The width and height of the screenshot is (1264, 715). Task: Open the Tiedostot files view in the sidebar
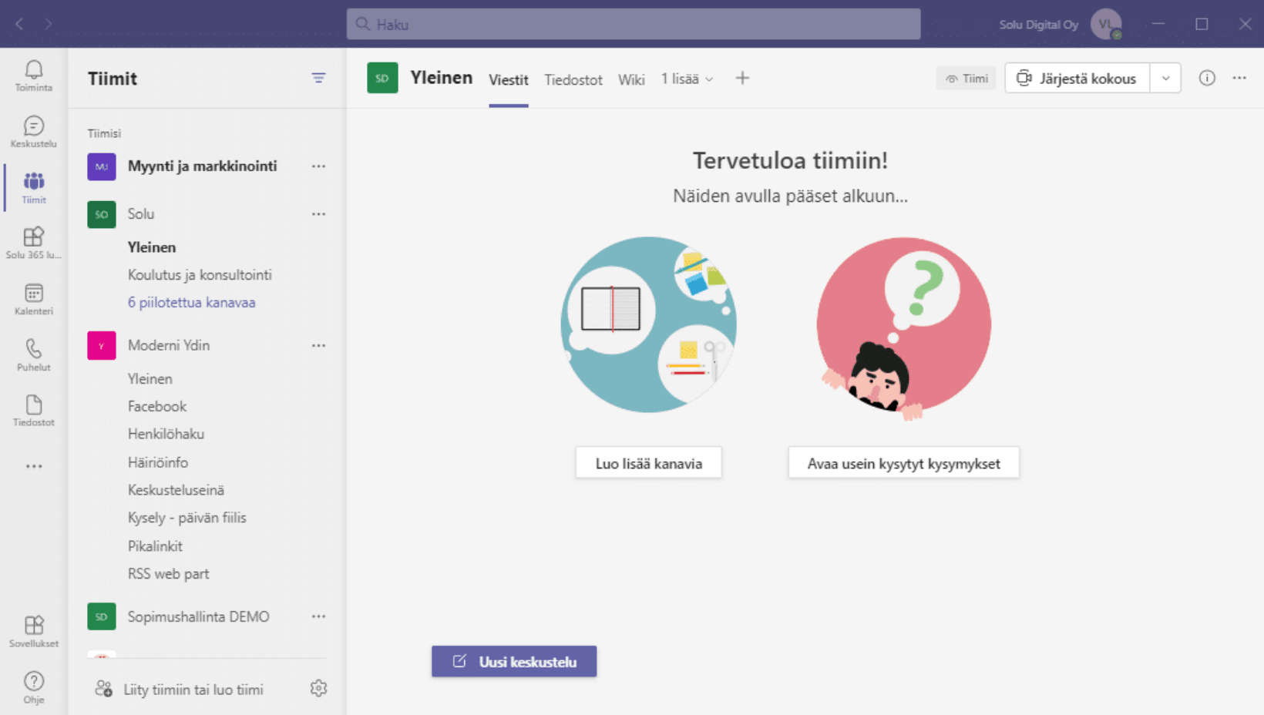(x=34, y=410)
